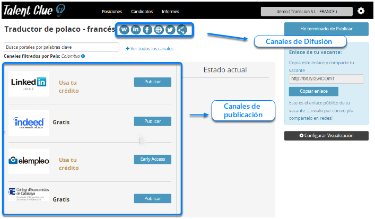Click the Indeed logo
This screenshot has height=219, width=375.
click(29, 123)
